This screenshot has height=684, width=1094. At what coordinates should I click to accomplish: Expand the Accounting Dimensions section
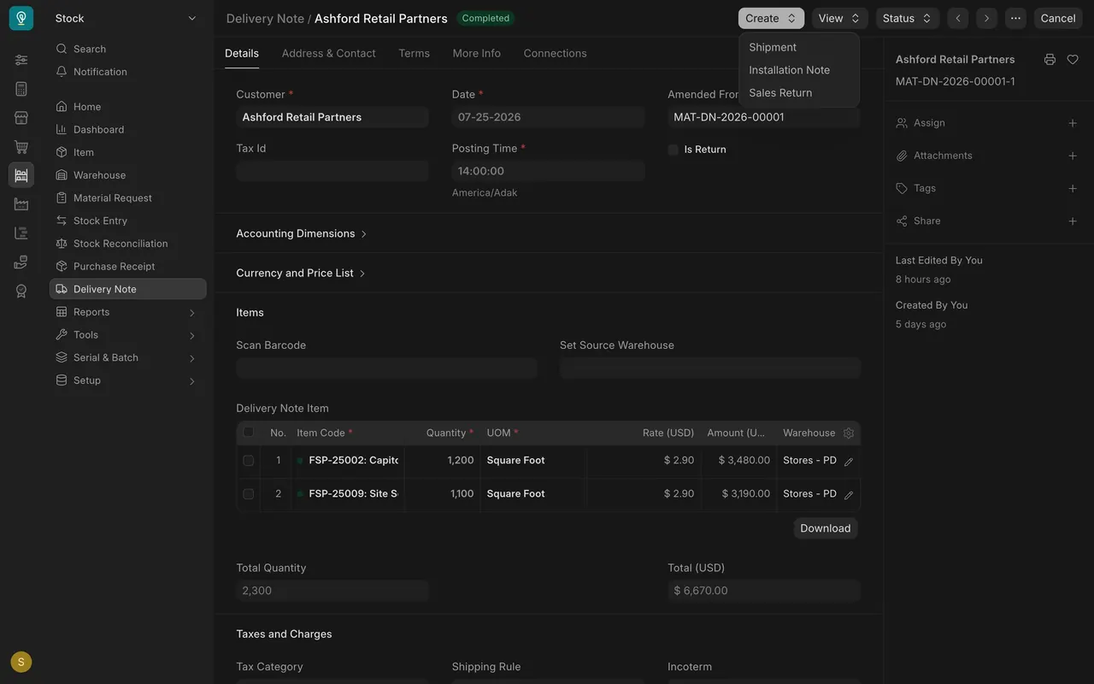point(301,233)
